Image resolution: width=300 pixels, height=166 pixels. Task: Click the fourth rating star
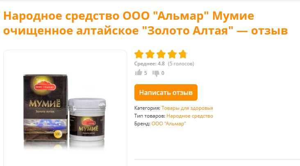tap(172, 54)
